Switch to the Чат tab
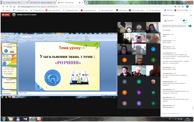This screenshot has height=122, width=194. [185, 21]
